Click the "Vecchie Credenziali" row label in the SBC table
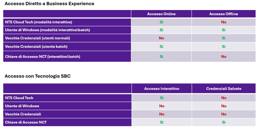 23,114
